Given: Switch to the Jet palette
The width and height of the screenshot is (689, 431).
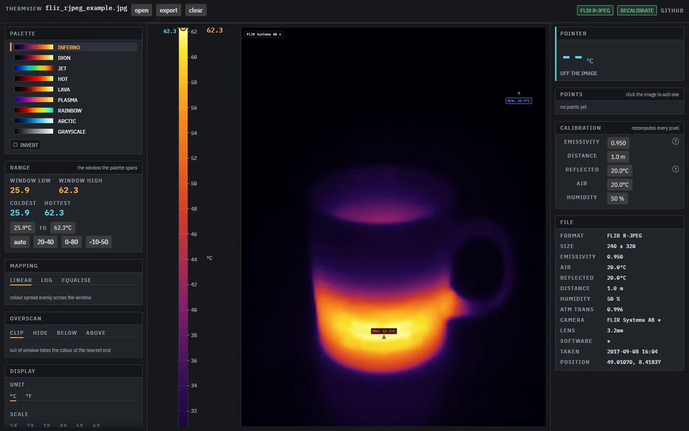Looking at the screenshot, I should click(74, 68).
